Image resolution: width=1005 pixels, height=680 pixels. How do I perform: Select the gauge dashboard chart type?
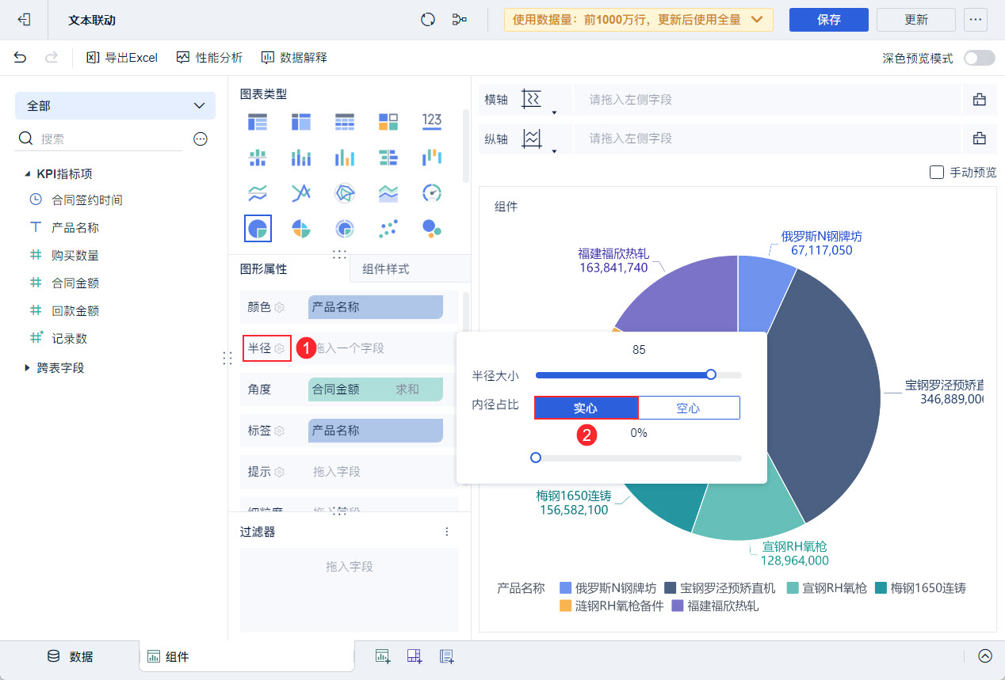tap(432, 193)
